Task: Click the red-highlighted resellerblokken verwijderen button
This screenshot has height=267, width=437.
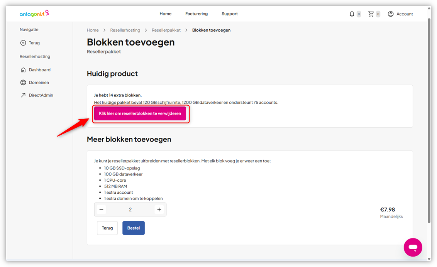Action: (141, 113)
